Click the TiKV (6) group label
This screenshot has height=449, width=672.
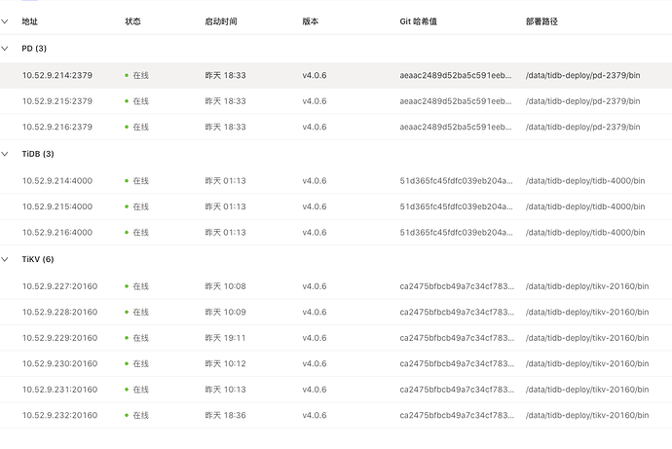[x=38, y=259]
